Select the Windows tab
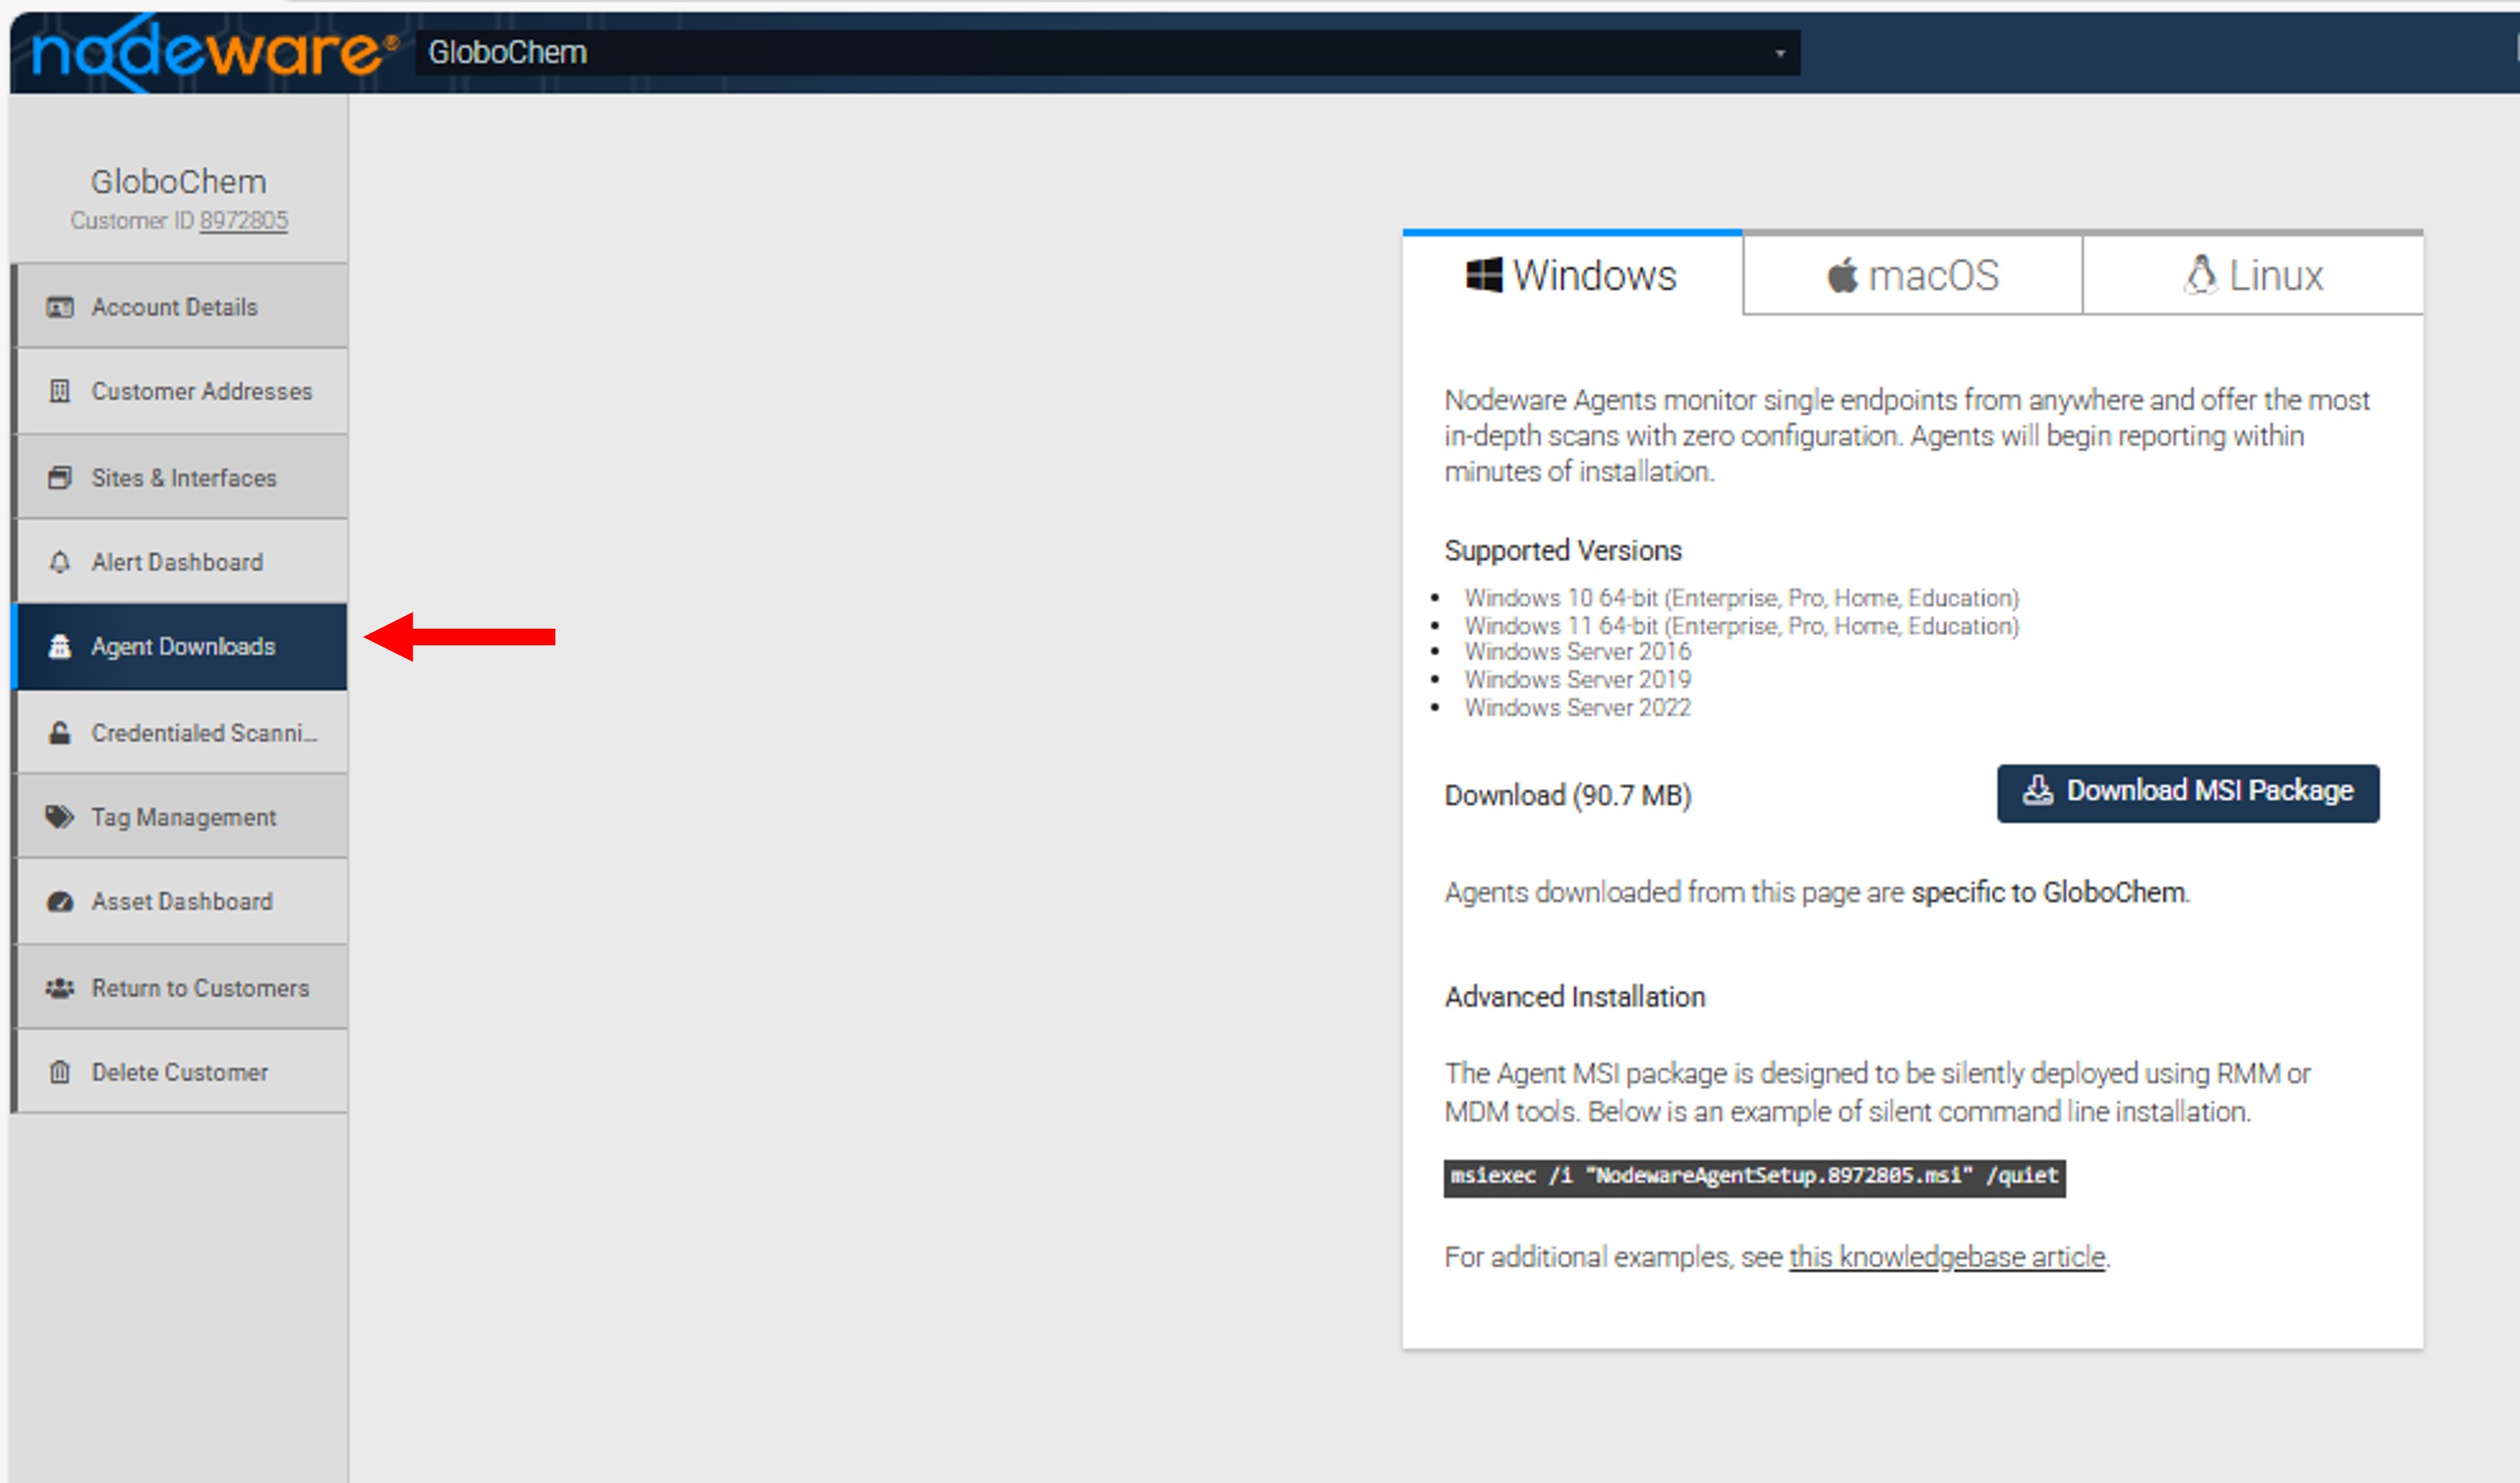The height and width of the screenshot is (1483, 2520). 1572,275
